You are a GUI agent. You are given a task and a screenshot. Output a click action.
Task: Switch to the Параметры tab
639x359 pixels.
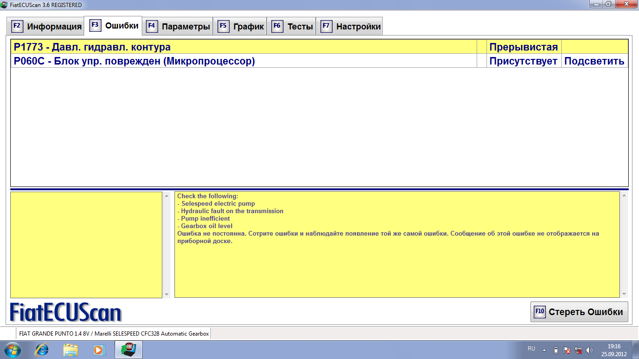[x=178, y=27]
